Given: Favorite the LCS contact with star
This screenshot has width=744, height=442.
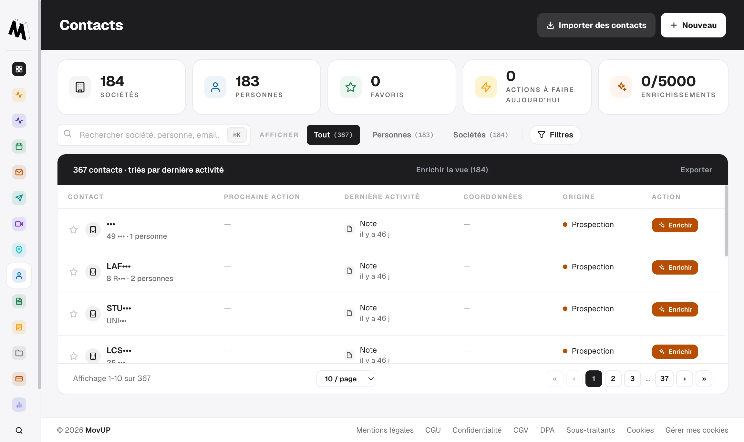Looking at the screenshot, I should [74, 356].
